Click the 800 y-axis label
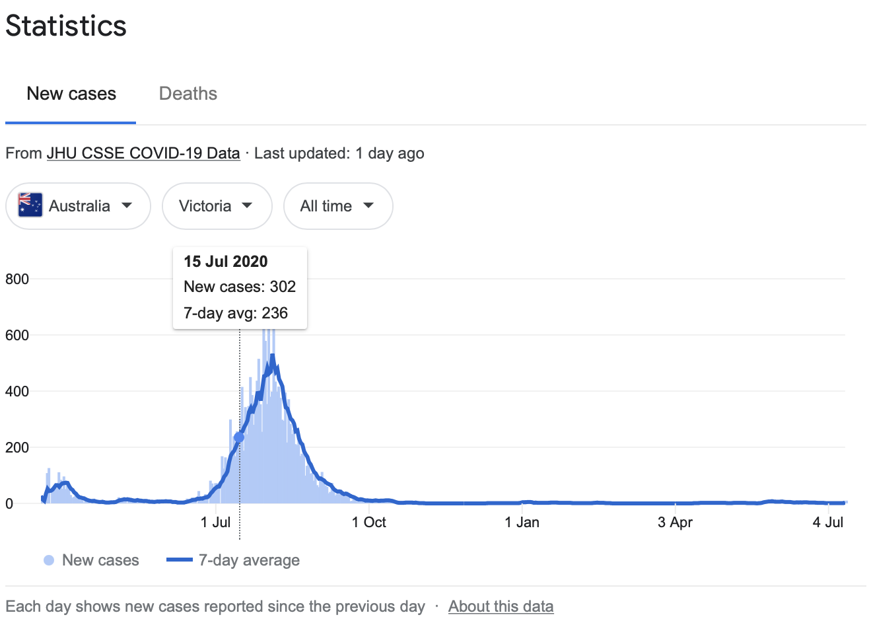Image resolution: width=869 pixels, height=621 pixels. point(17,279)
